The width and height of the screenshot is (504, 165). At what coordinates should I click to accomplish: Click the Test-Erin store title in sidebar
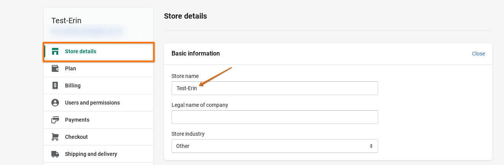point(67,21)
